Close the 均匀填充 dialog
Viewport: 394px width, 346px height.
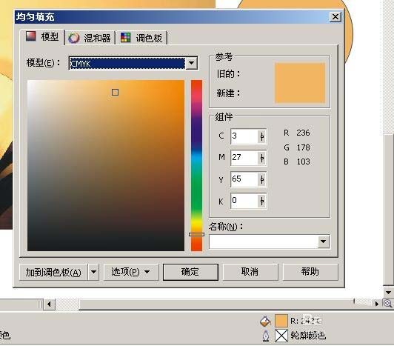335,17
